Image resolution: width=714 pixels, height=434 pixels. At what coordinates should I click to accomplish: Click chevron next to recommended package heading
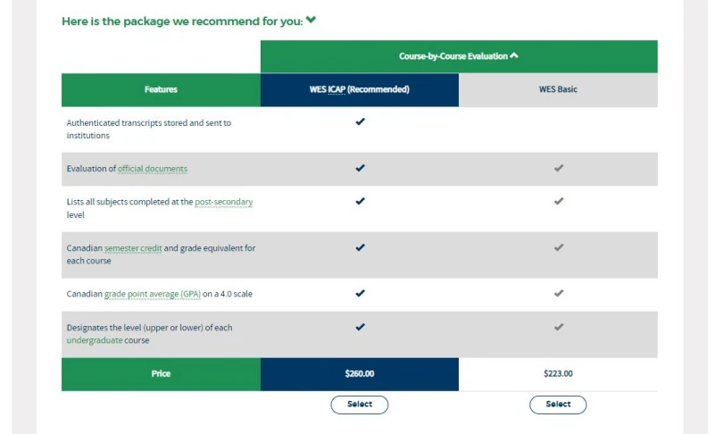pyautogui.click(x=311, y=20)
